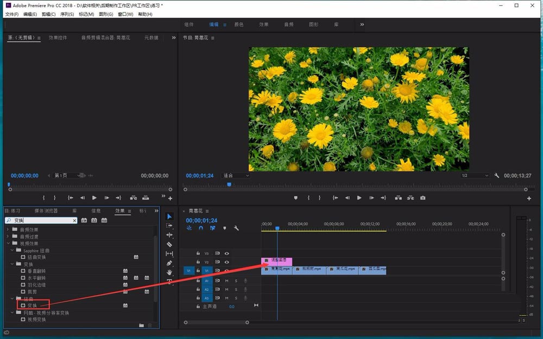Click the 效果控件 panel tab
Image resolution: width=543 pixels, height=339 pixels.
coord(58,38)
